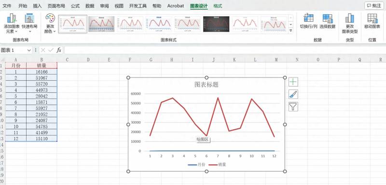The image size is (386, 185).
Task: Click Change Chart Type (更改图表类型)
Action: (349, 24)
